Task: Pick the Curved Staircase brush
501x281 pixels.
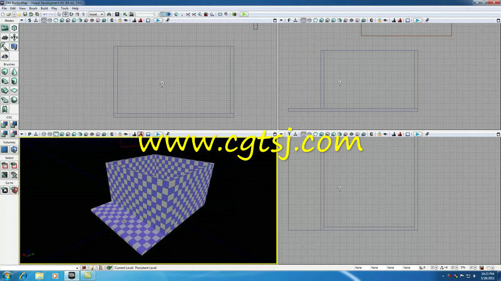Action: pos(5,81)
